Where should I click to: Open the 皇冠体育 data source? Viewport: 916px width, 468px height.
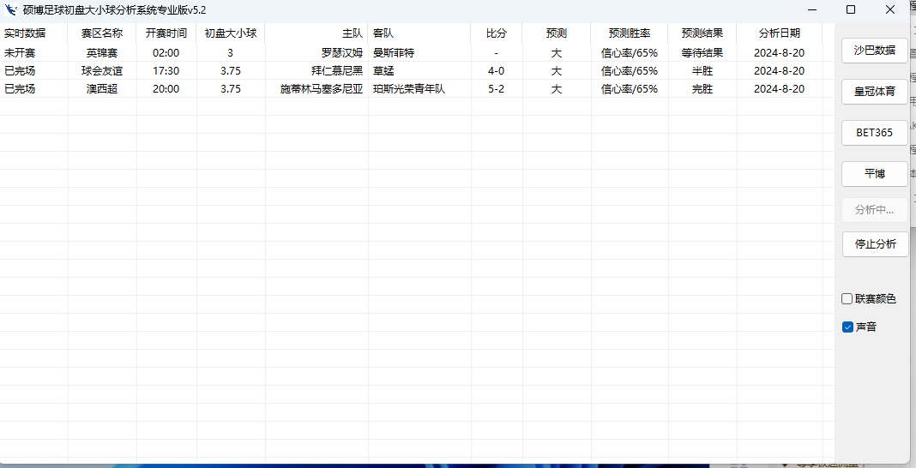874,92
